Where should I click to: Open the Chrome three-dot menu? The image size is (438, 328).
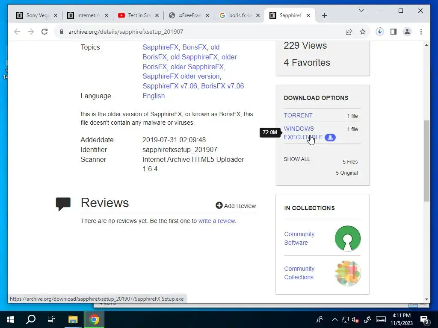point(421,32)
